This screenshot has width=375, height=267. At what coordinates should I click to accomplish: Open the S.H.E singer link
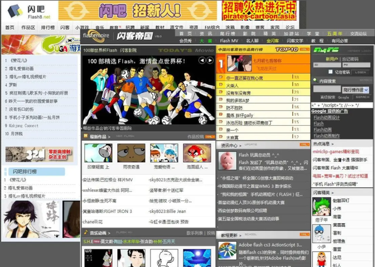[x=88, y=242]
